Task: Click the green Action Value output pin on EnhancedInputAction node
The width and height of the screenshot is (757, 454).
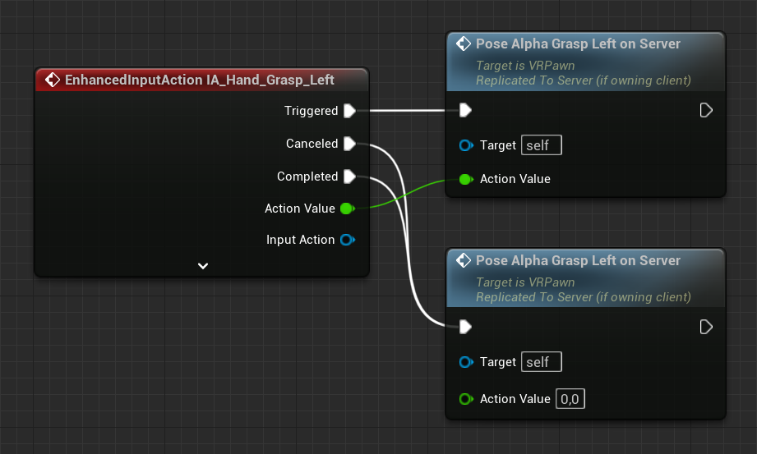Action: pos(348,209)
